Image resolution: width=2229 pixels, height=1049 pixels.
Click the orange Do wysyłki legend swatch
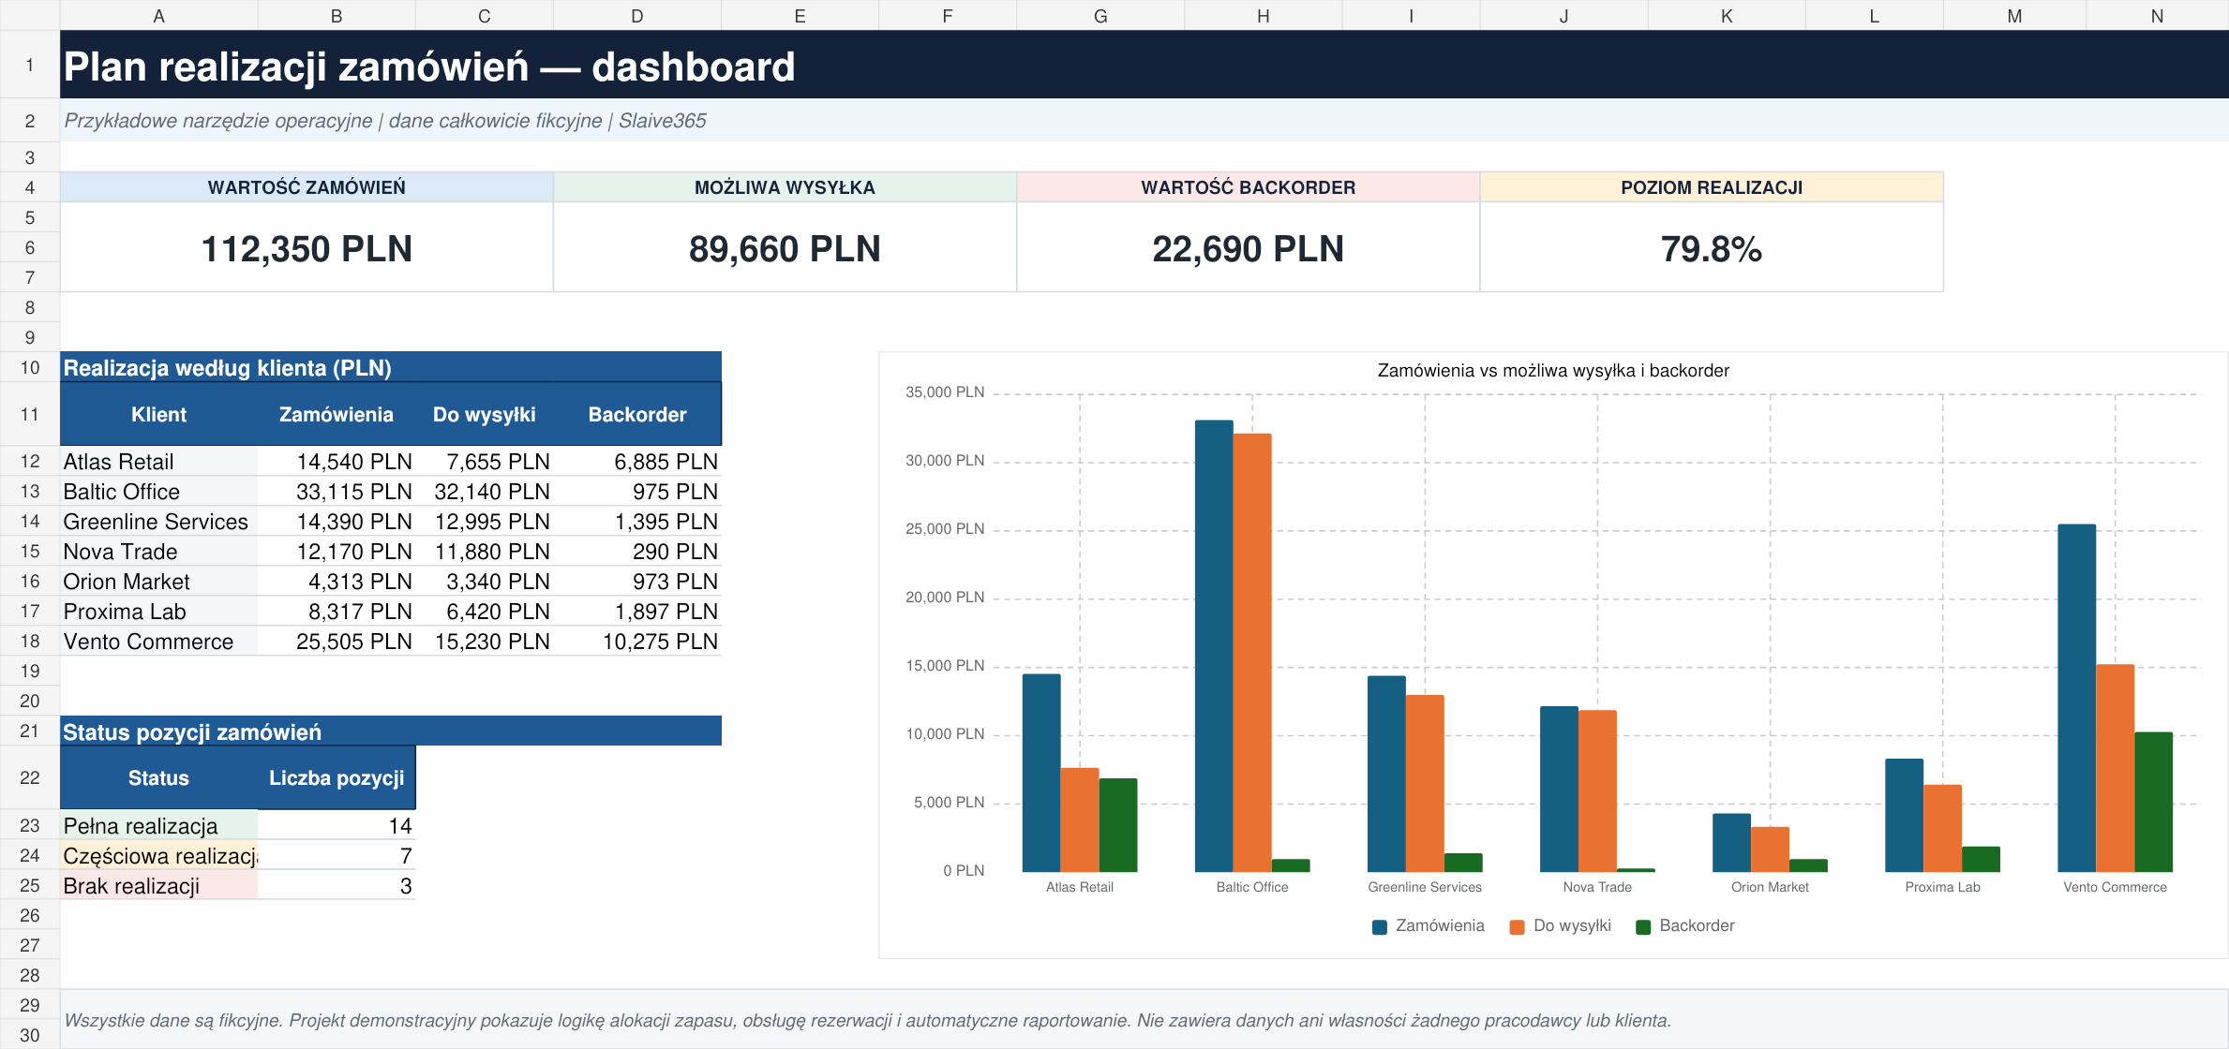(1517, 927)
